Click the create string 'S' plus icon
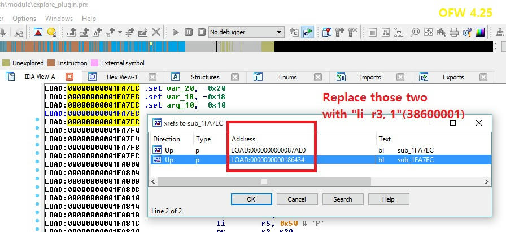Viewport: 506px width, 232px height. point(110,32)
